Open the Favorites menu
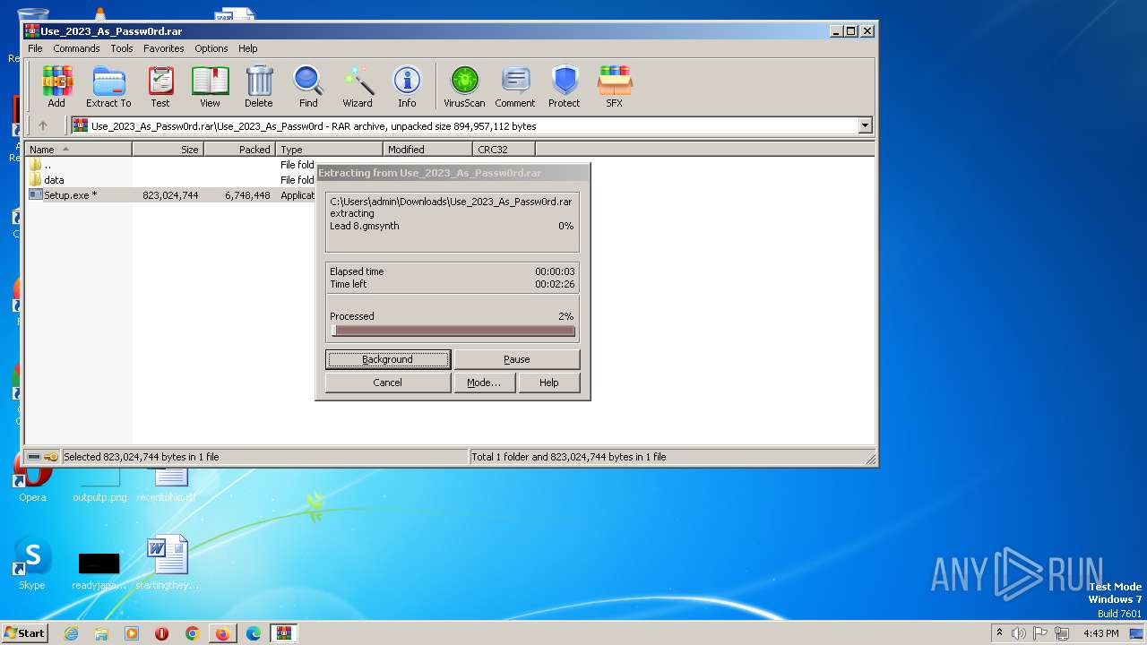Image resolution: width=1147 pixels, height=645 pixels. [x=164, y=48]
